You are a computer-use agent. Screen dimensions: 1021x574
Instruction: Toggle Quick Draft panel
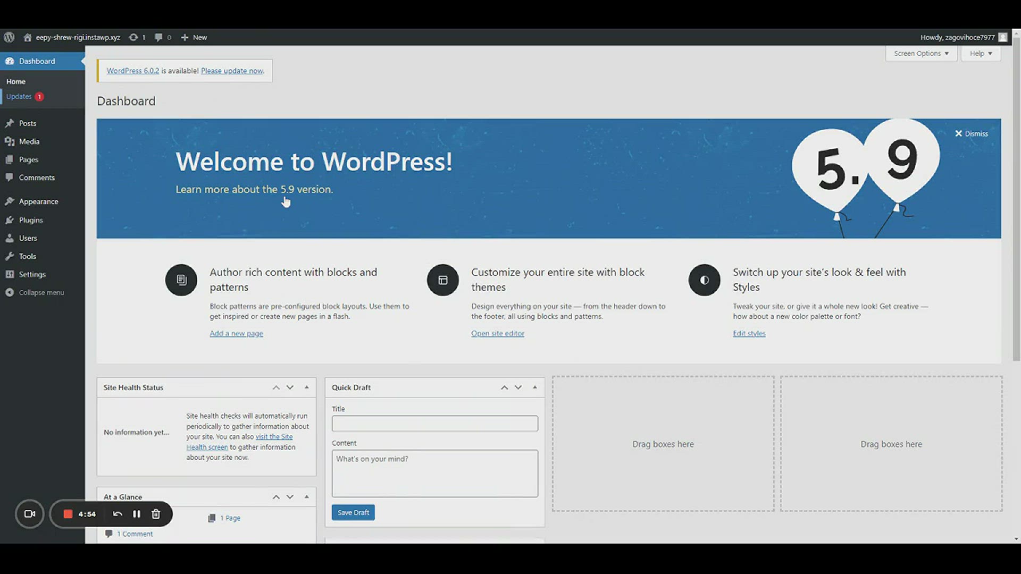[x=535, y=387]
